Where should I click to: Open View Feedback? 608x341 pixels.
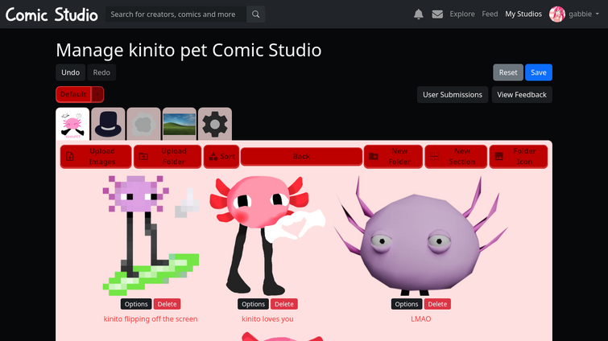(522, 94)
